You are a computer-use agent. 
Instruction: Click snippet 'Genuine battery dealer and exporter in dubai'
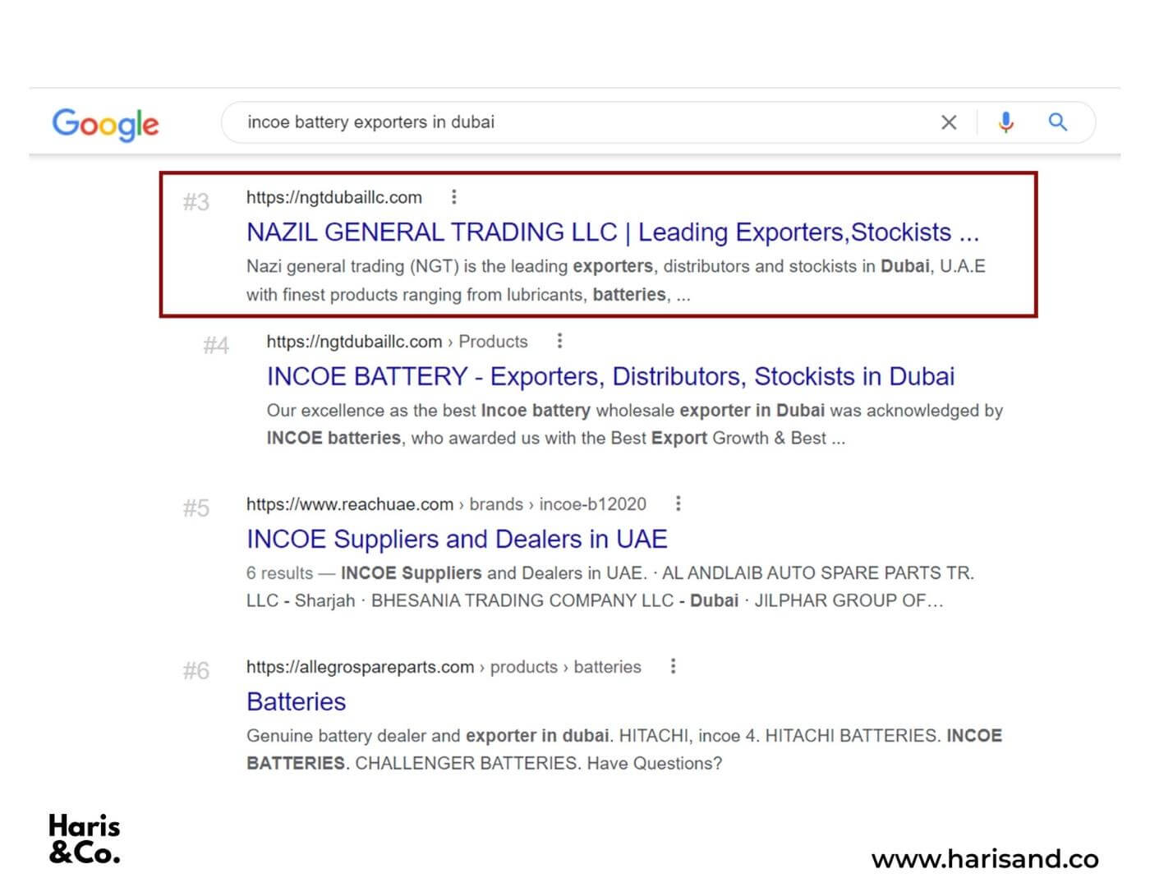(624, 749)
